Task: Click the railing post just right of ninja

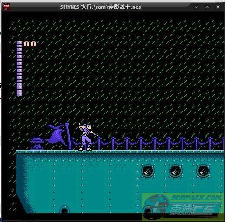Action: 99,143
